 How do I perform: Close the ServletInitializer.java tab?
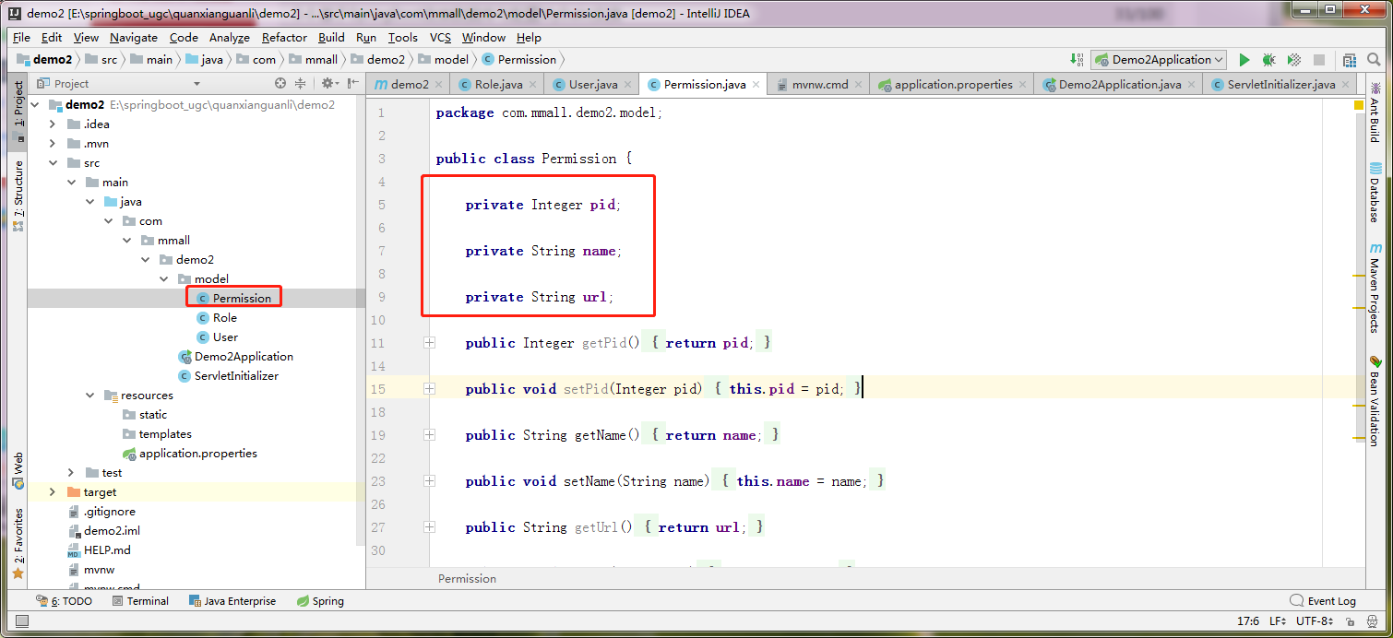pyautogui.click(x=1346, y=85)
